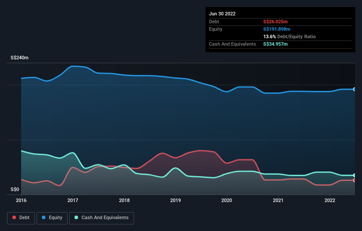Click the teal Cash And Equivalents legend dot
Viewport: 362px width, 231px height.
coord(76,217)
